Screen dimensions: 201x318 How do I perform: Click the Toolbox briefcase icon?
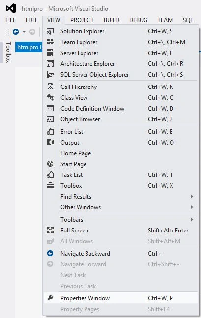tap(50, 185)
